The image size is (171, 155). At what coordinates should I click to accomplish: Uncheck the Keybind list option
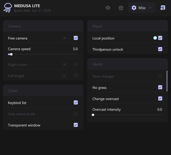coord(76,102)
